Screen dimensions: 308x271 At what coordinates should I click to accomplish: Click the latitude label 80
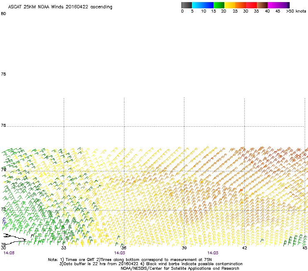[x=3, y=14]
